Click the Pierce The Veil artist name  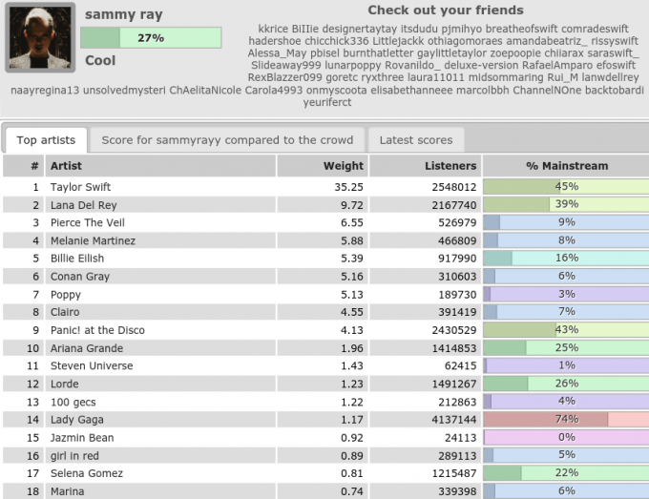[x=88, y=222]
